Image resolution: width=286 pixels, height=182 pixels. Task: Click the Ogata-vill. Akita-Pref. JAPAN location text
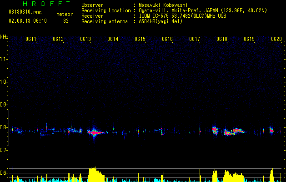pyautogui.click(x=203, y=10)
